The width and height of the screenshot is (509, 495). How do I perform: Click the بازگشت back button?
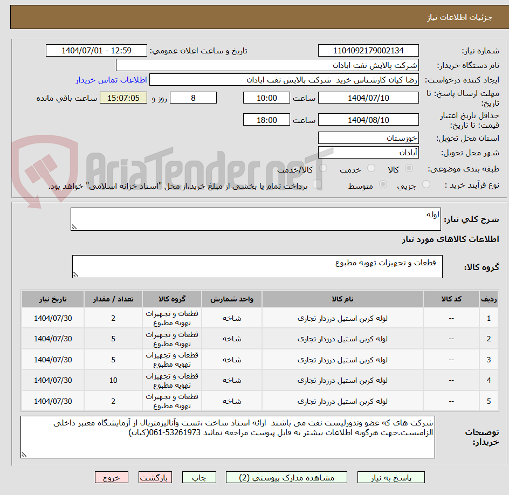[155, 477]
